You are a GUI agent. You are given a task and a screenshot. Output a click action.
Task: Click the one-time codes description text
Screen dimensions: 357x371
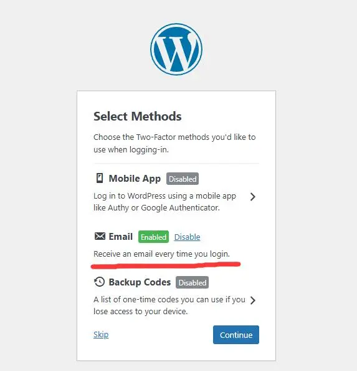coord(169,305)
